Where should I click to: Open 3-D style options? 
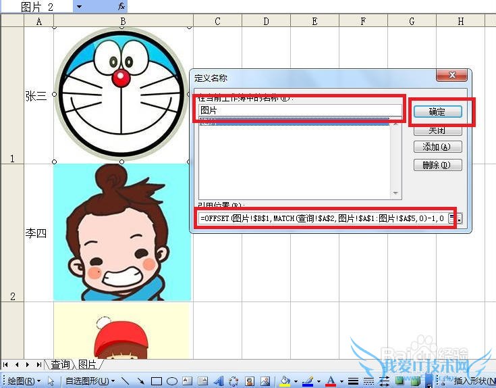414,380
